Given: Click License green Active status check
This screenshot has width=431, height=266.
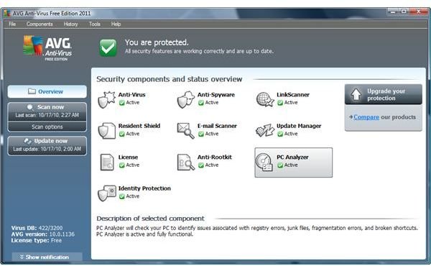Looking at the screenshot, I should [122, 165].
